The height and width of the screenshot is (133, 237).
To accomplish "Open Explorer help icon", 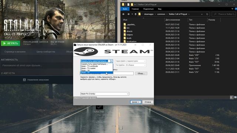I will pyautogui.click(x=236, y=9).
